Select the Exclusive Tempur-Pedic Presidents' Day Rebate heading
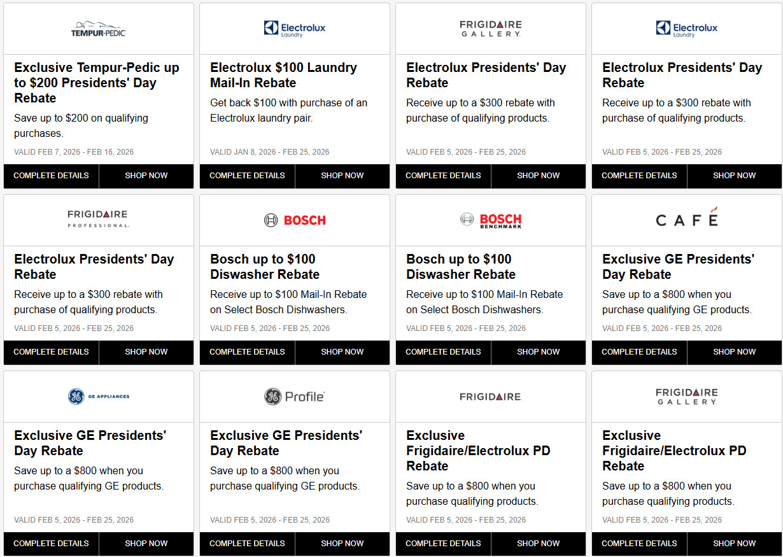The width and height of the screenshot is (783, 557). click(x=97, y=83)
